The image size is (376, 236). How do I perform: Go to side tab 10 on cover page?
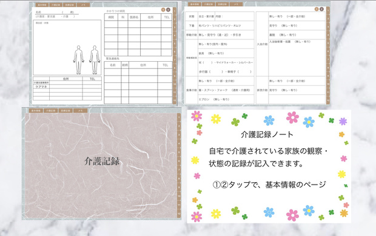point(179,196)
